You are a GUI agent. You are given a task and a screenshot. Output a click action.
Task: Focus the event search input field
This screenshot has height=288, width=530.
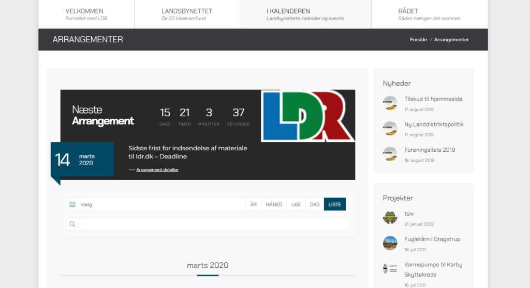tap(214, 225)
